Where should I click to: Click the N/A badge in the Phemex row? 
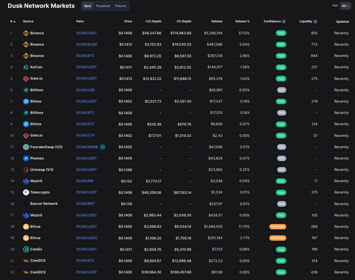click(282, 158)
